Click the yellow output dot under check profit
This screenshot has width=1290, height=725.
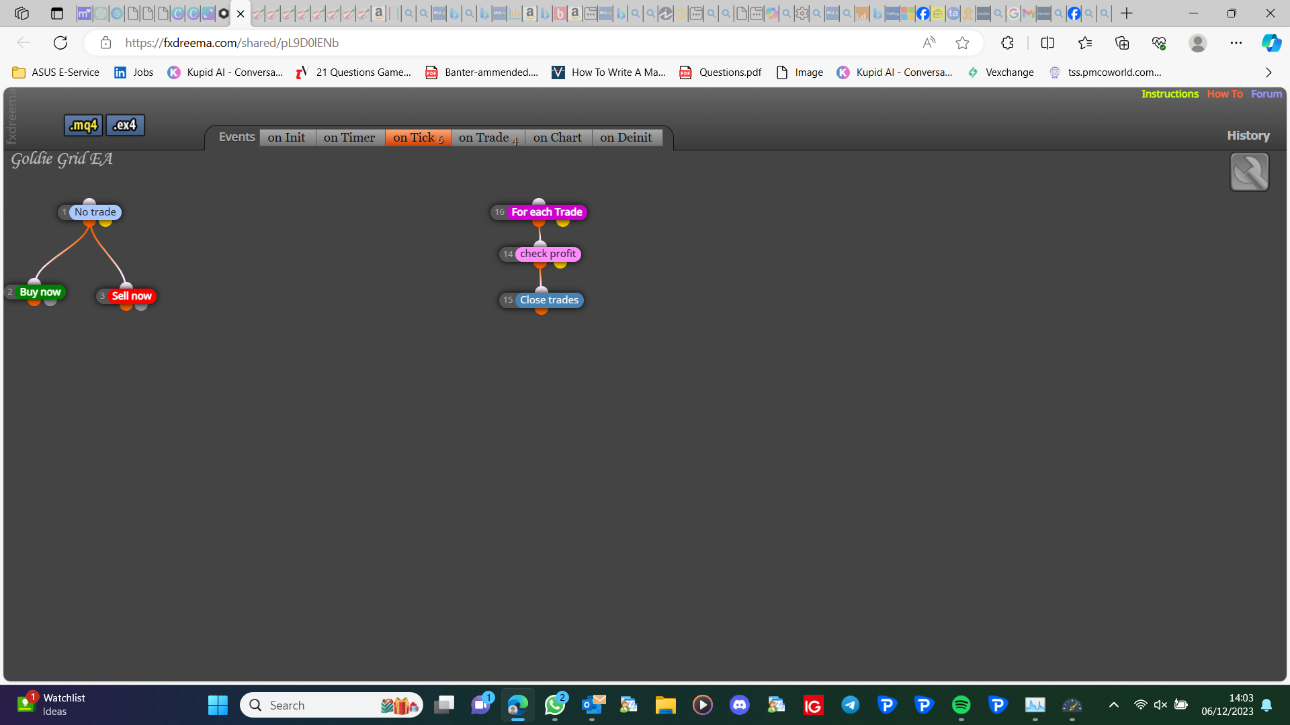pyautogui.click(x=560, y=264)
